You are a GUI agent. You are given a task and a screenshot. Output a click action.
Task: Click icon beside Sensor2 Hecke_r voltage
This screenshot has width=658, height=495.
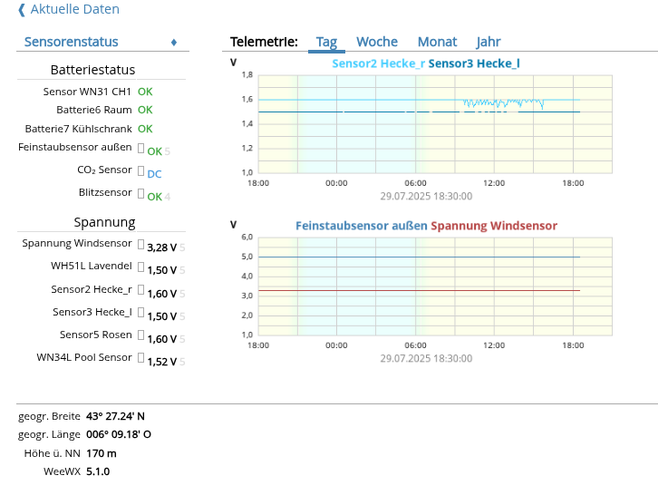[140, 289]
